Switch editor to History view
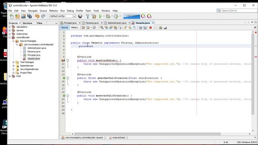The height and width of the screenshot is (145, 258). pos(74,27)
